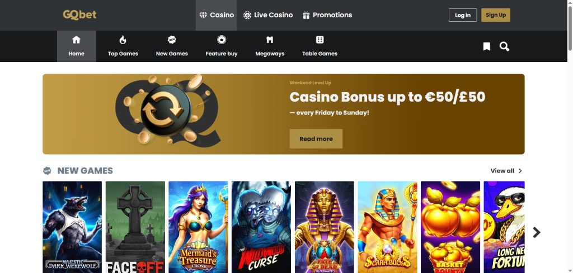573x273 pixels.
Task: Click the Log in button
Action: tap(463, 15)
